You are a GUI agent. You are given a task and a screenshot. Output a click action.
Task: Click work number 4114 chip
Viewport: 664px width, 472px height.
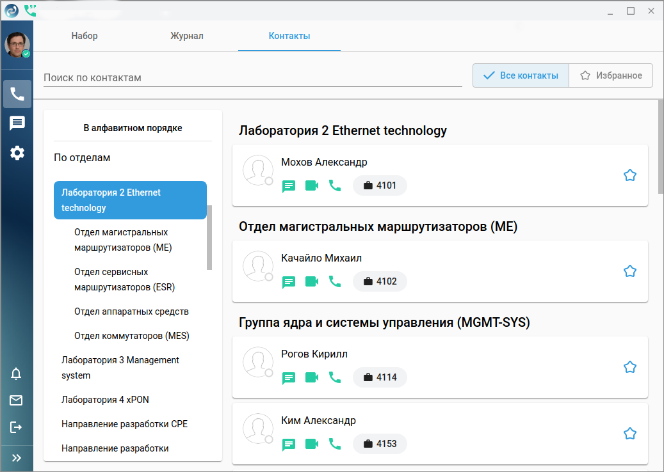pos(380,377)
